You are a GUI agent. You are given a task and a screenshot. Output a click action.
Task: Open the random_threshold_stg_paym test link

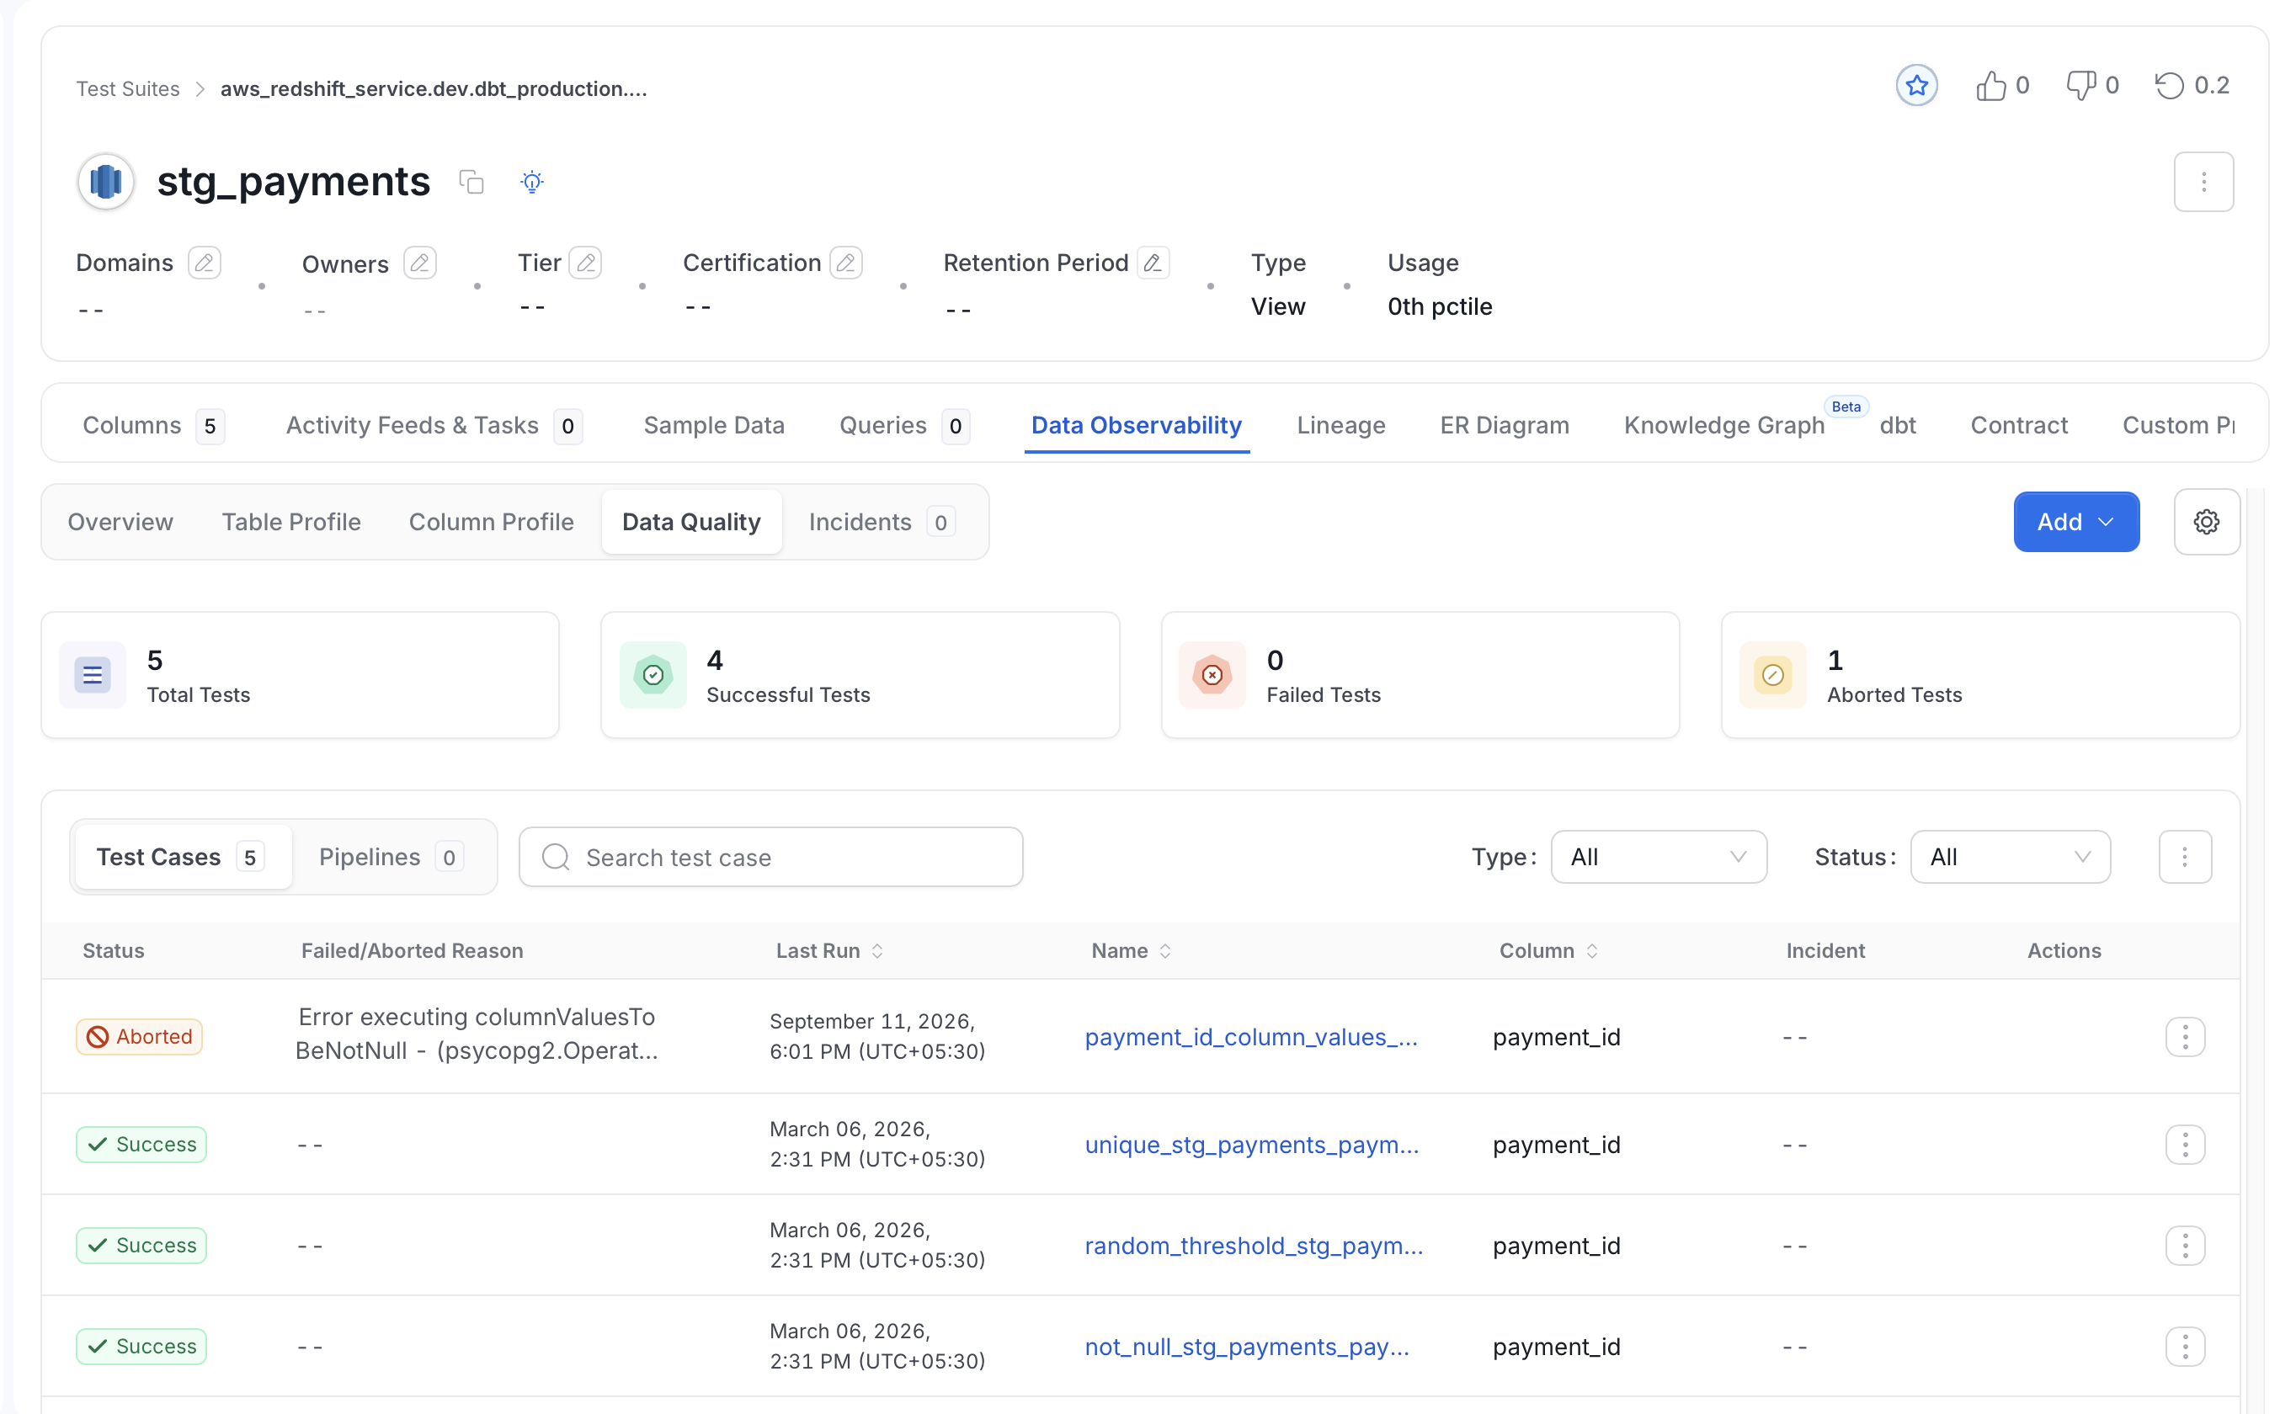coord(1255,1246)
